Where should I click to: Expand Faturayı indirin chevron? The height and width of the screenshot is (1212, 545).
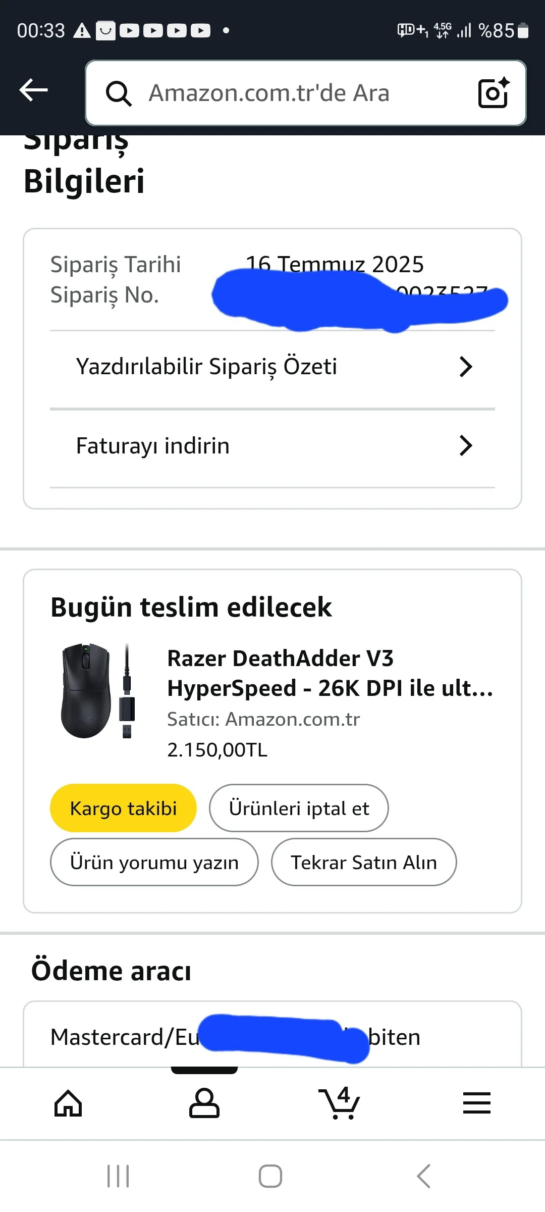(x=465, y=445)
